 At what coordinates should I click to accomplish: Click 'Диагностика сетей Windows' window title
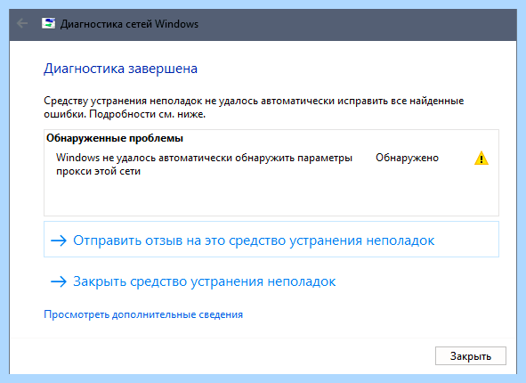tap(129, 24)
